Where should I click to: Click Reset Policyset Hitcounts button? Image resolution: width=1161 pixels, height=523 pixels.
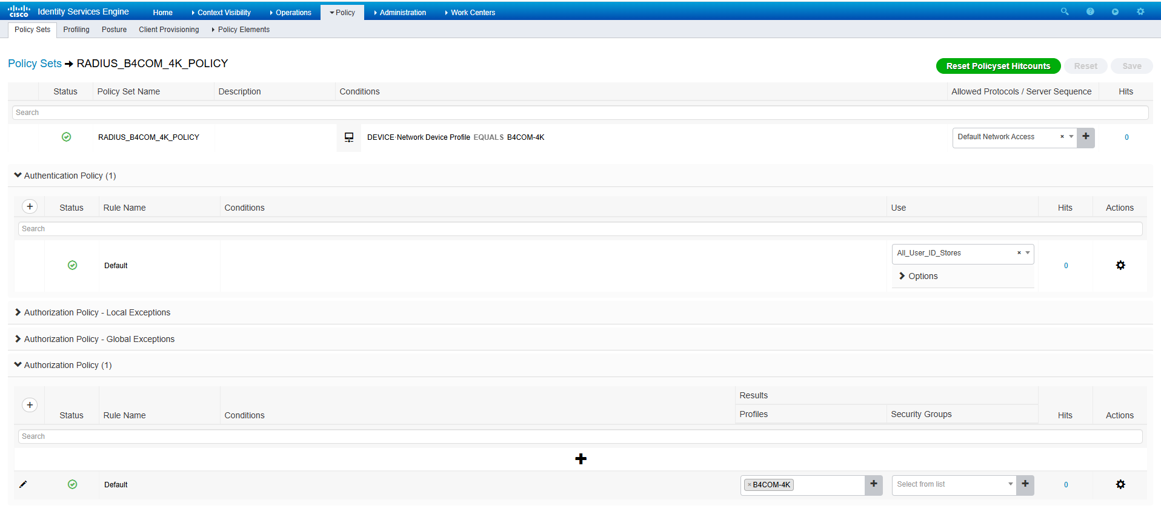pyautogui.click(x=998, y=66)
